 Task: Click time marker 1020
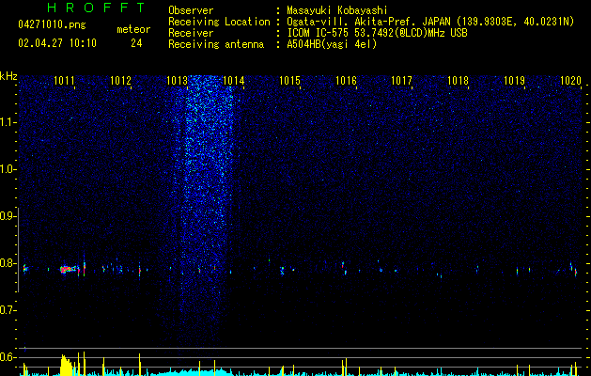tap(570, 81)
